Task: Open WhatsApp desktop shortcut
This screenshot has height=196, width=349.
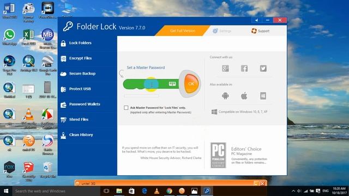Action: 9,37
